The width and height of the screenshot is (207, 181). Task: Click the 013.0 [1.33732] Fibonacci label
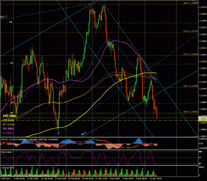click(191, 31)
